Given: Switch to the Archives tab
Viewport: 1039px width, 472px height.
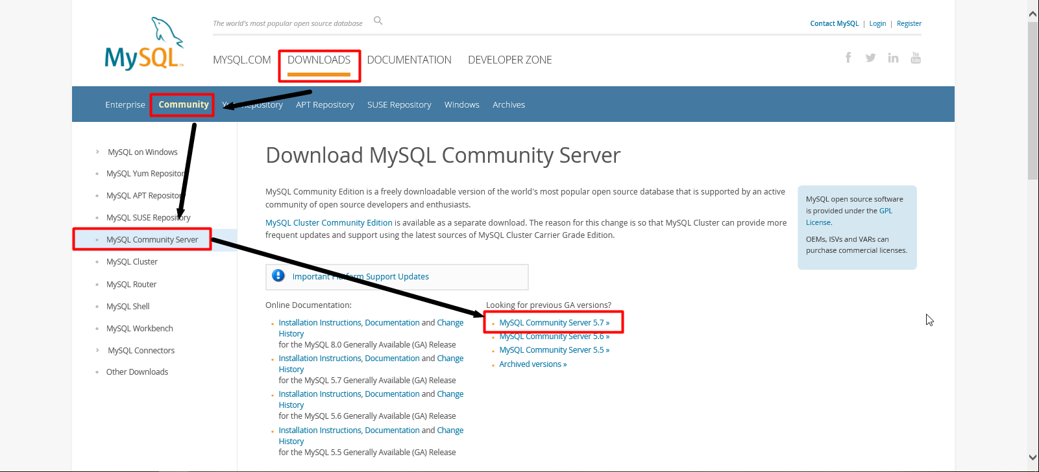Looking at the screenshot, I should pos(509,104).
